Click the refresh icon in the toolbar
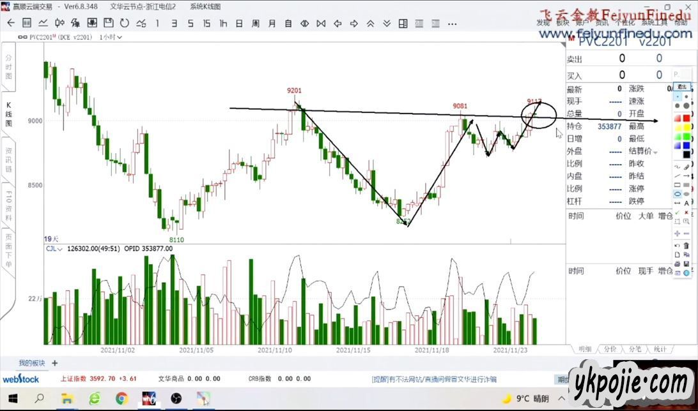Image resolution: width=698 pixels, height=411 pixels. pos(124,24)
